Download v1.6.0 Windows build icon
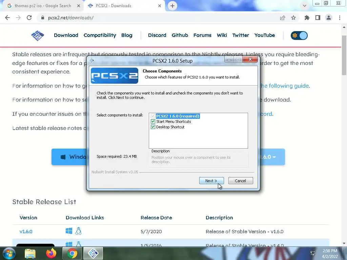The height and width of the screenshot is (260, 347). tap(69, 231)
